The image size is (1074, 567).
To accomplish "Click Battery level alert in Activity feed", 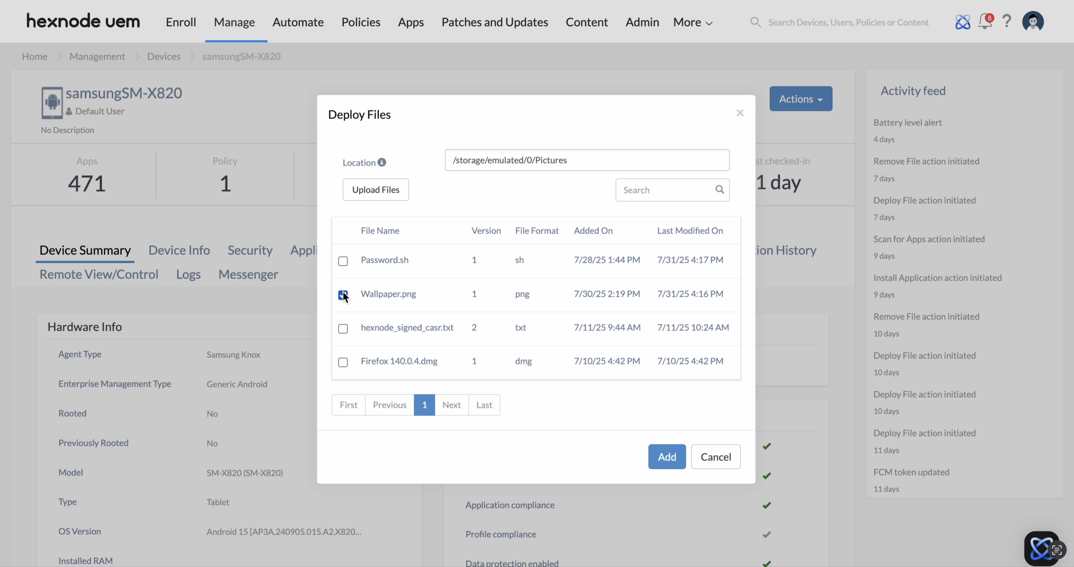I will click(908, 122).
